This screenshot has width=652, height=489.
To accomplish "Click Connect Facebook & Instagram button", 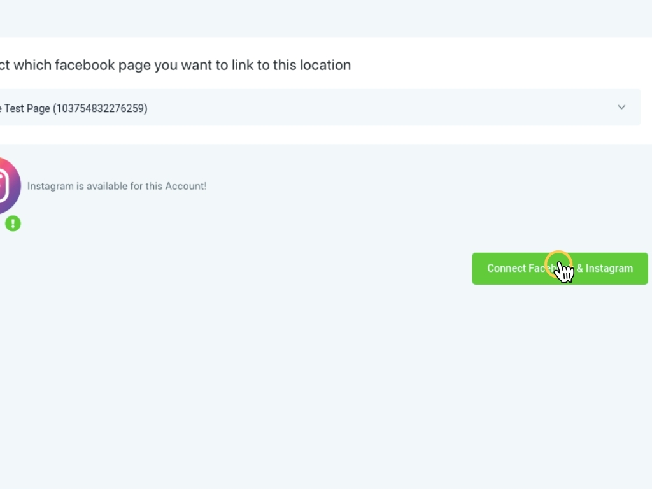I will 560,269.
